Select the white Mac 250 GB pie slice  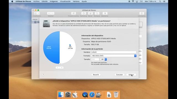[x=68, y=48]
